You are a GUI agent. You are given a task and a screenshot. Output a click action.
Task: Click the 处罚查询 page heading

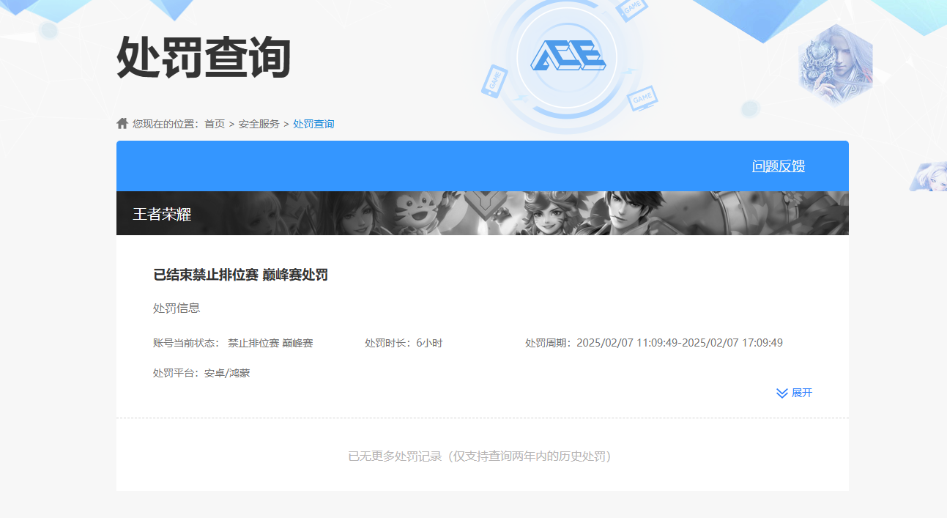pos(204,56)
